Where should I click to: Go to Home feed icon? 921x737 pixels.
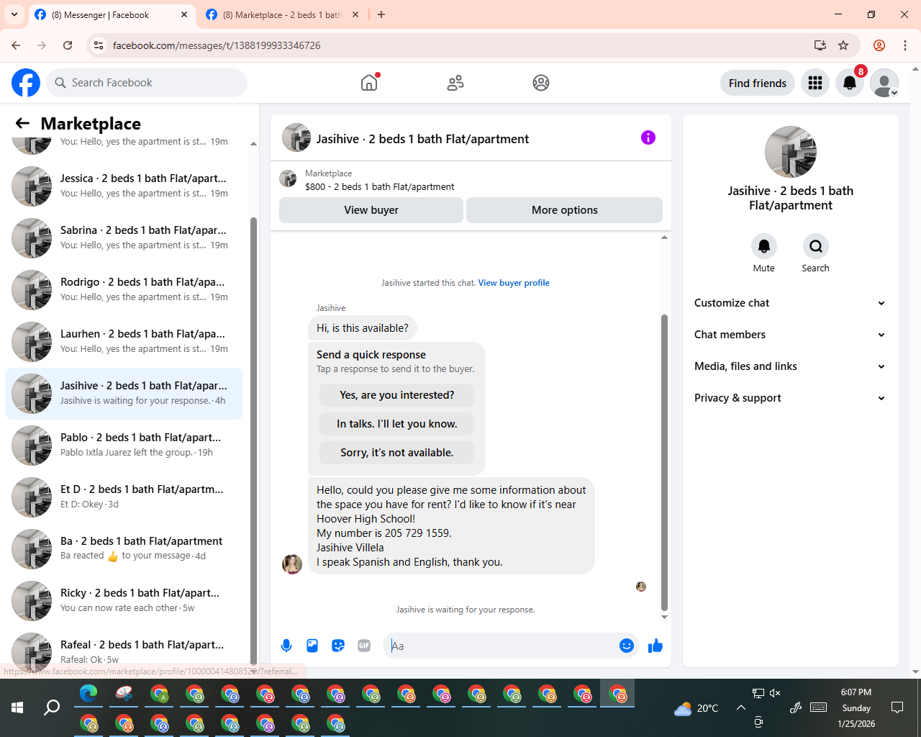tap(369, 83)
